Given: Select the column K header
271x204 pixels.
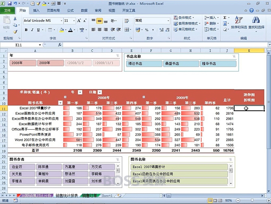Looking at the screenshot, I should click(249, 50).
